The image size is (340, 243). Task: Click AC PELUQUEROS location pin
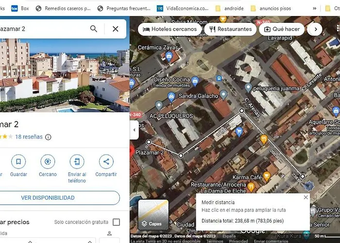point(159,105)
